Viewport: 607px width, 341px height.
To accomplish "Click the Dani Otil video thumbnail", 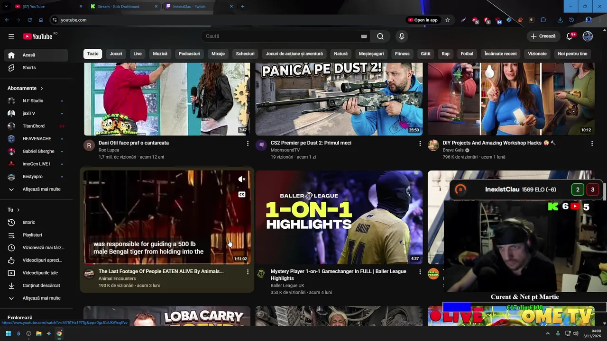I will pos(167,99).
